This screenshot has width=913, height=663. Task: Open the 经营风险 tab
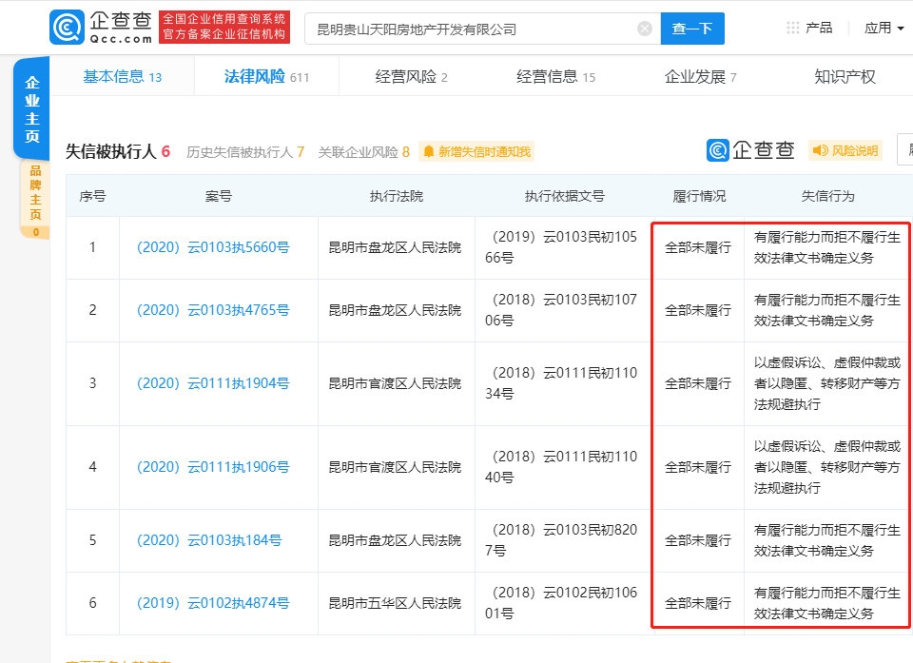pyautogui.click(x=411, y=77)
